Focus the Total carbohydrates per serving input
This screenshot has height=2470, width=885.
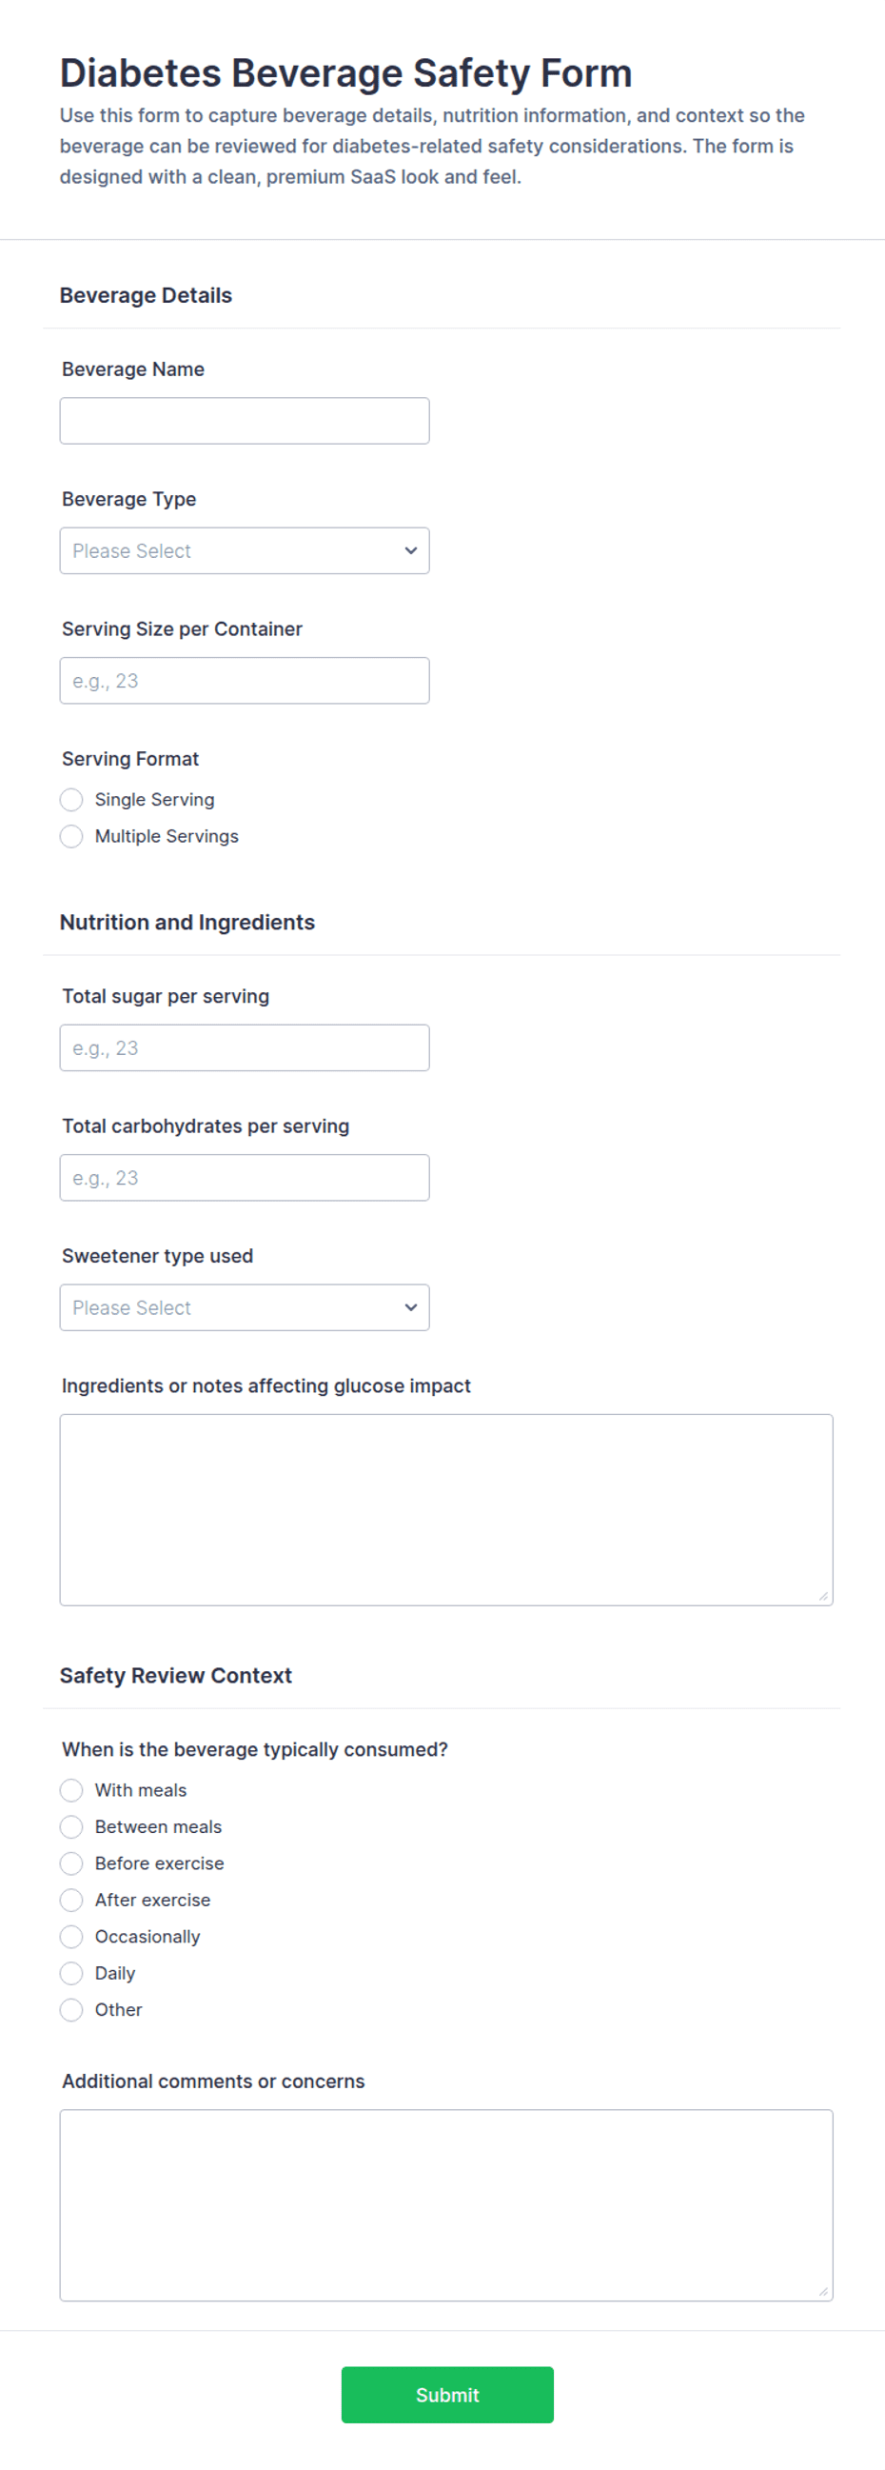pos(245,1178)
